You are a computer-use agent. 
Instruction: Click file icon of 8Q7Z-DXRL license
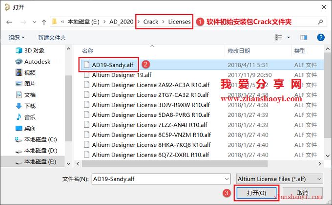(x=86, y=154)
